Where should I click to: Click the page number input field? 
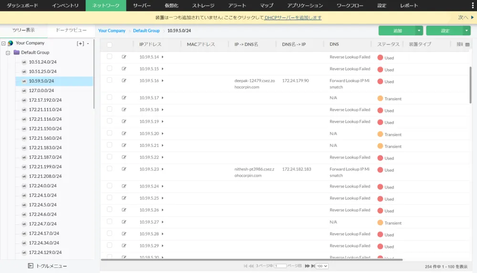pos(280,266)
